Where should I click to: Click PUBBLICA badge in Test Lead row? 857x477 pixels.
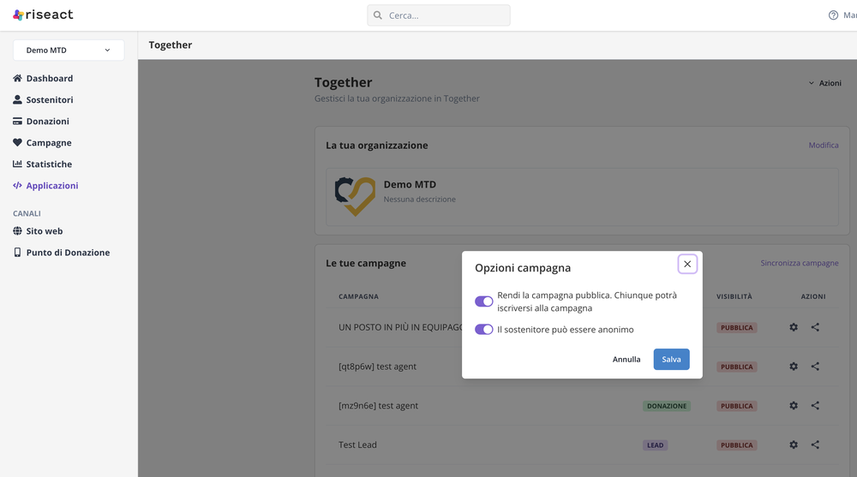point(736,445)
